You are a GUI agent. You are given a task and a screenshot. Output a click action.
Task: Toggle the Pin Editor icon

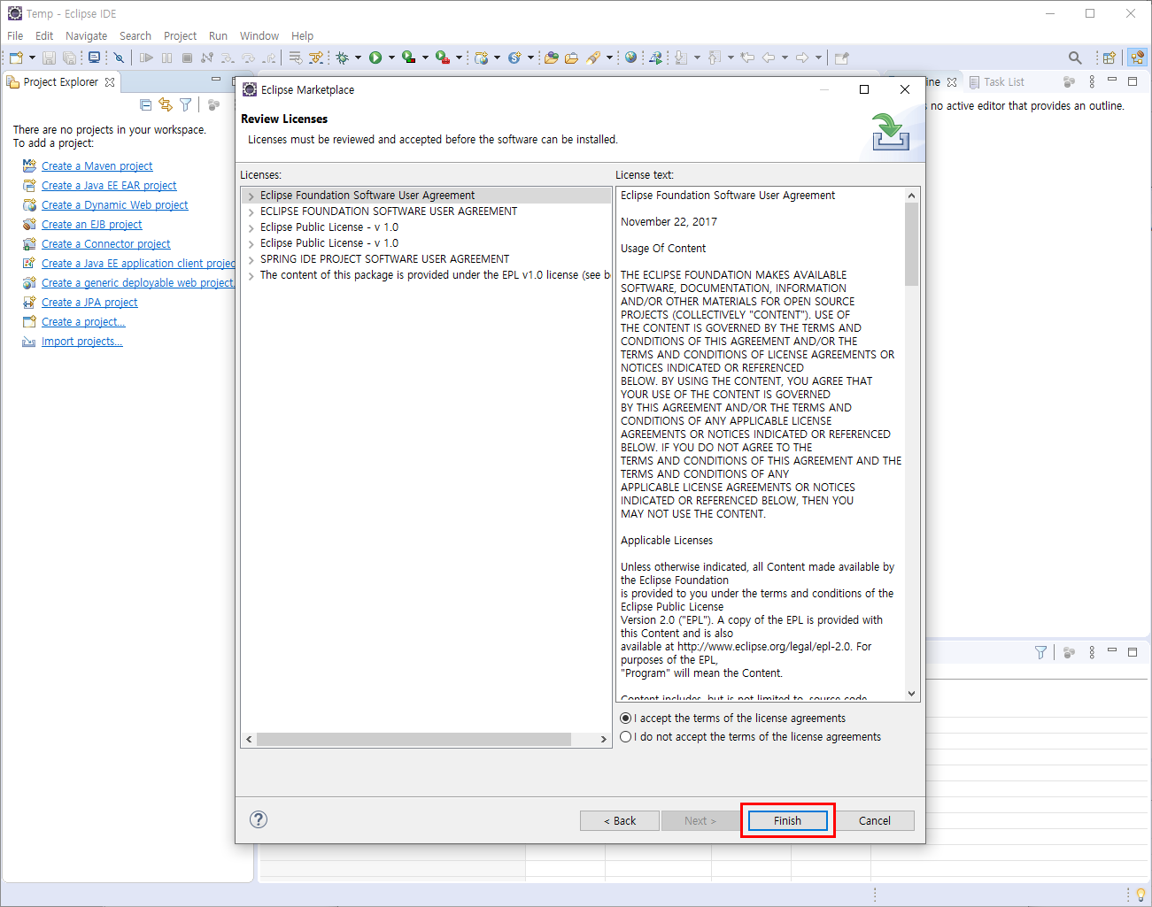841,58
